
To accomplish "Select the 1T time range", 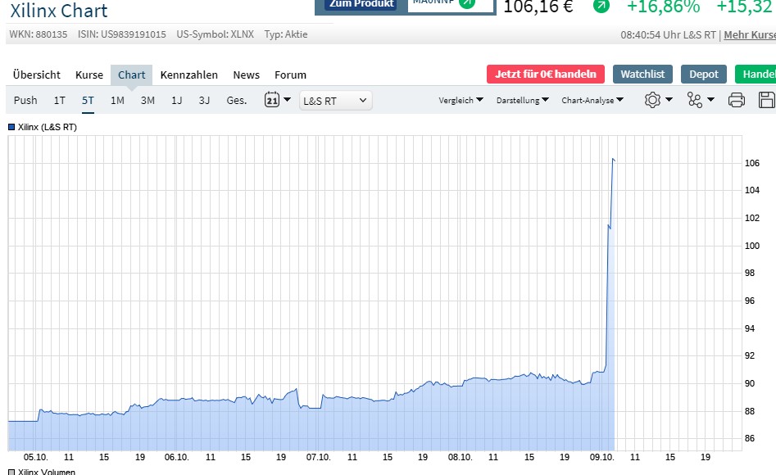I will 59,101.
